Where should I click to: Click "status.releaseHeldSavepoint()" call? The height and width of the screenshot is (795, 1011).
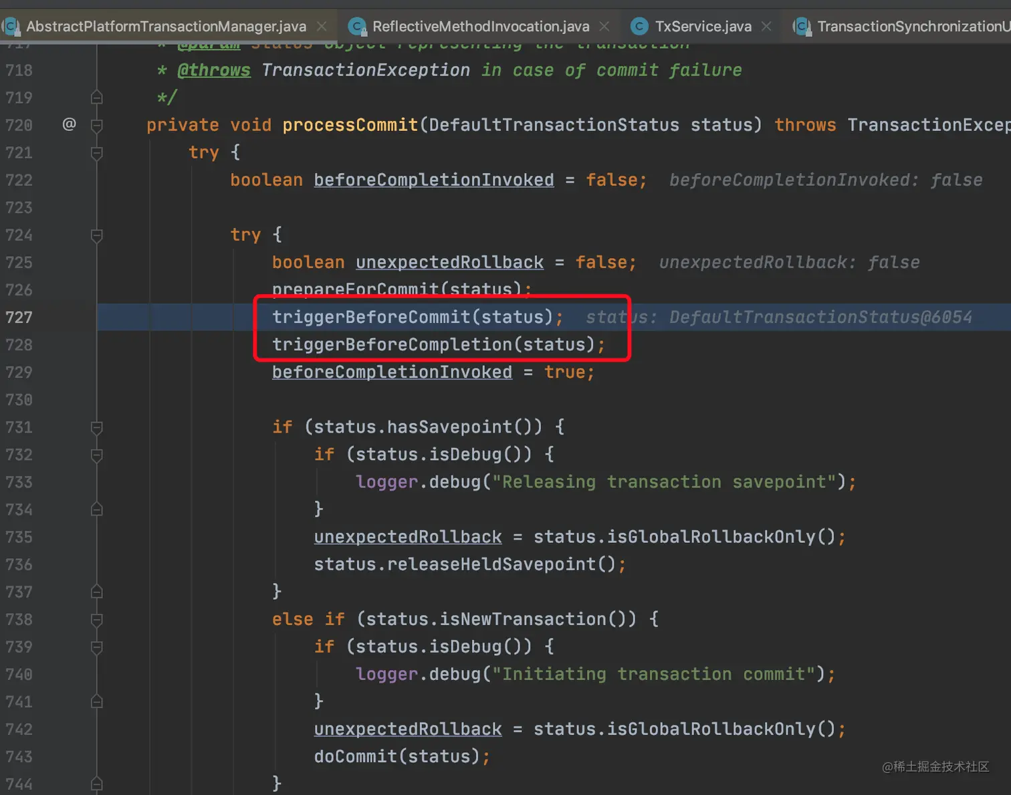pos(465,564)
